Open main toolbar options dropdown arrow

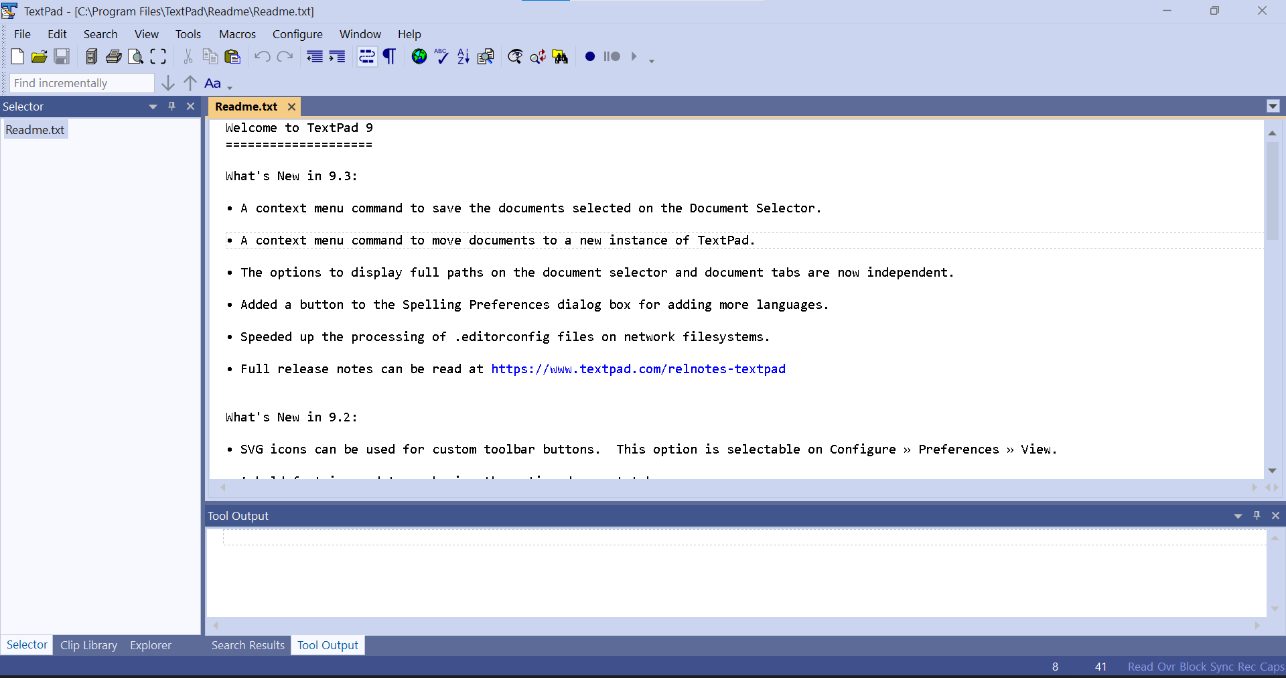(x=651, y=60)
